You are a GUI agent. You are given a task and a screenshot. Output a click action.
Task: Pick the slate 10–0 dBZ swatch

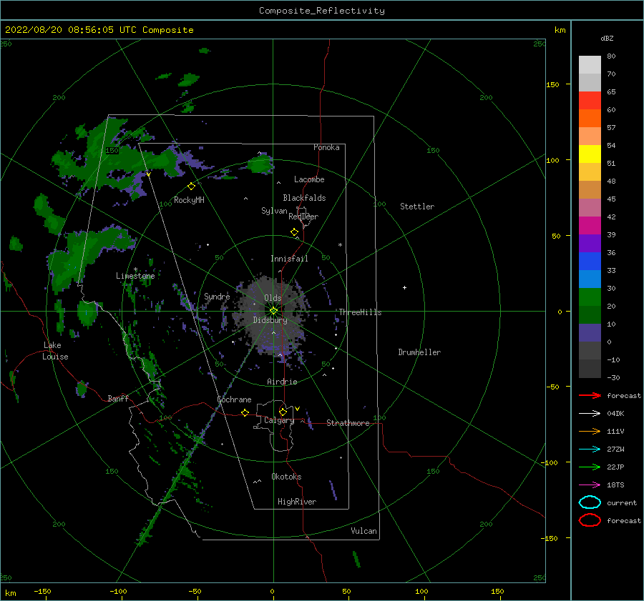[590, 333]
